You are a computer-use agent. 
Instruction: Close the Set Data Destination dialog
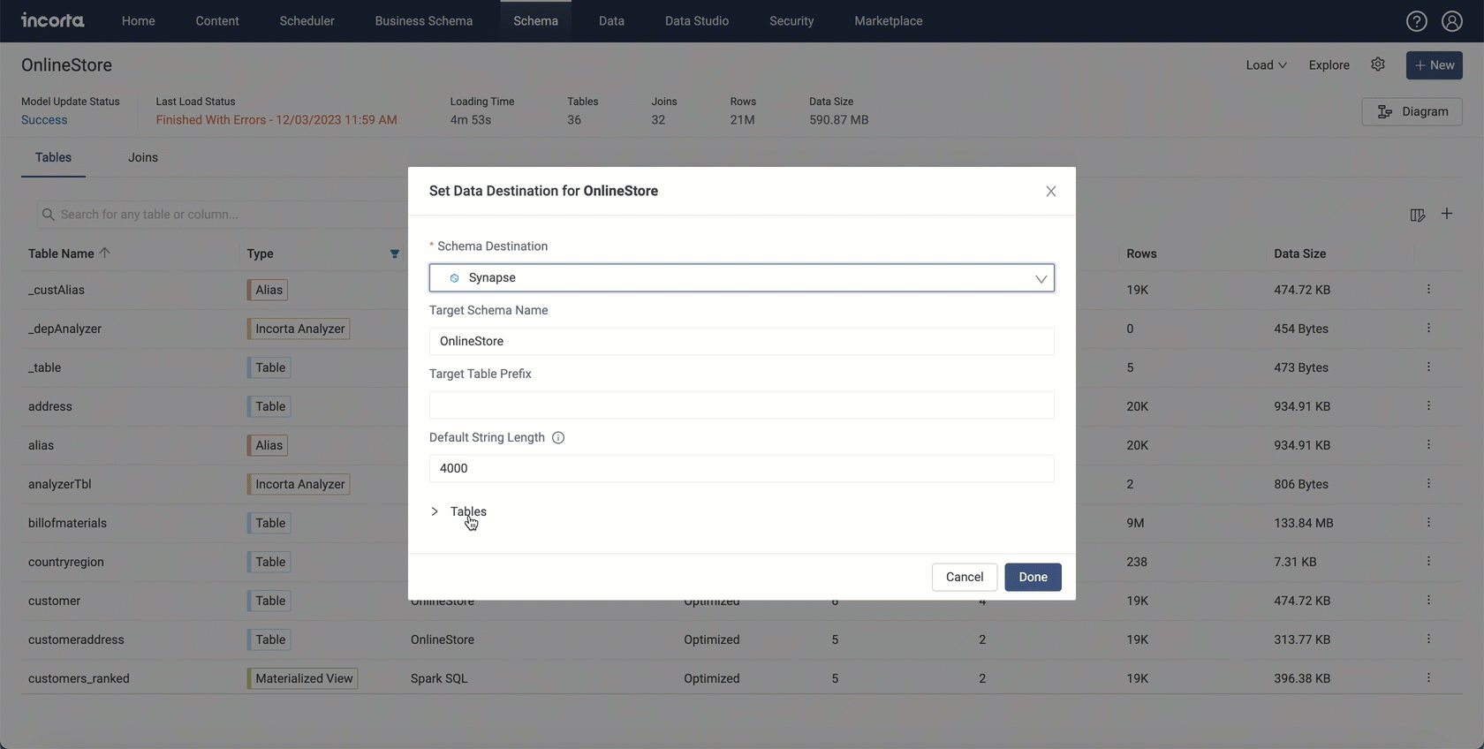(x=1051, y=191)
